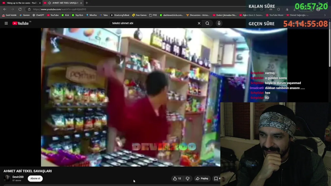Open the Devir200 channel avatar
Viewport: 331px width, 186px height.
7,178
